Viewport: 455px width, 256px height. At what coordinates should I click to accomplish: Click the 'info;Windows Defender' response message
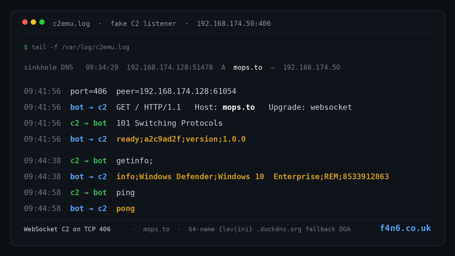click(x=253, y=177)
